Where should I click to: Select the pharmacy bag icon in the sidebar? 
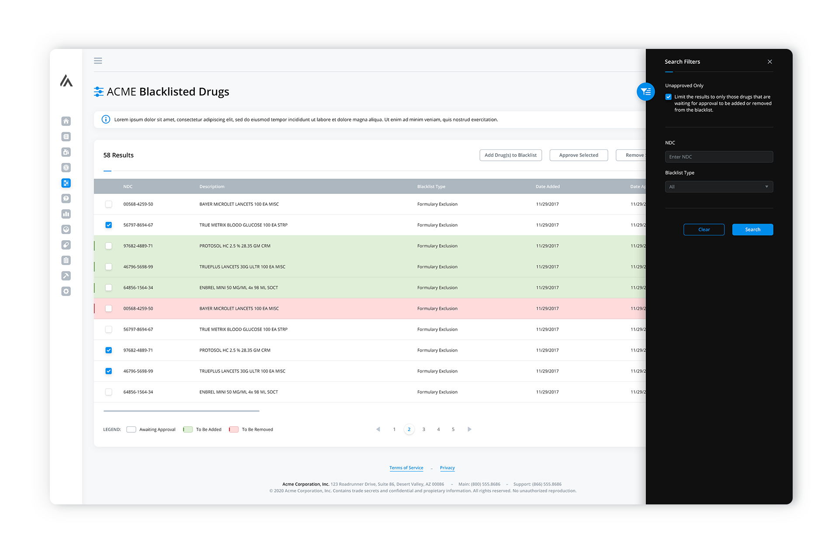point(66,152)
